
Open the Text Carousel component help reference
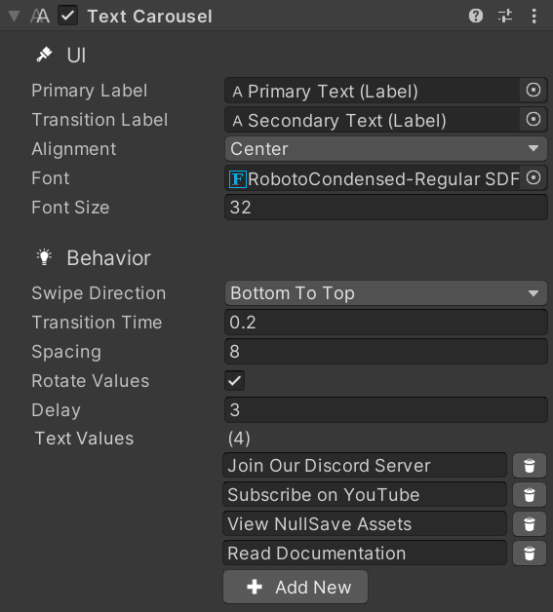tap(475, 16)
